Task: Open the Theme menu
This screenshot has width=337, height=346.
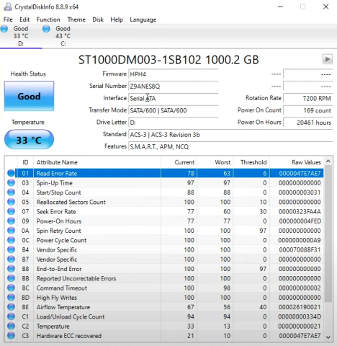Action: [76, 19]
